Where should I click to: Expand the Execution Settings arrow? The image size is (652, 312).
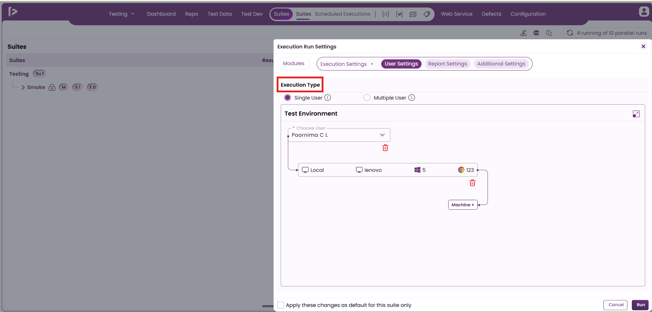372,64
